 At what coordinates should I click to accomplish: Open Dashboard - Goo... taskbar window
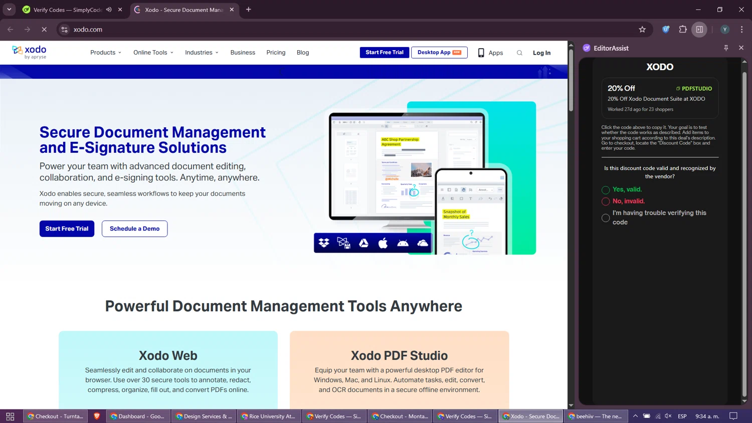[138, 416]
